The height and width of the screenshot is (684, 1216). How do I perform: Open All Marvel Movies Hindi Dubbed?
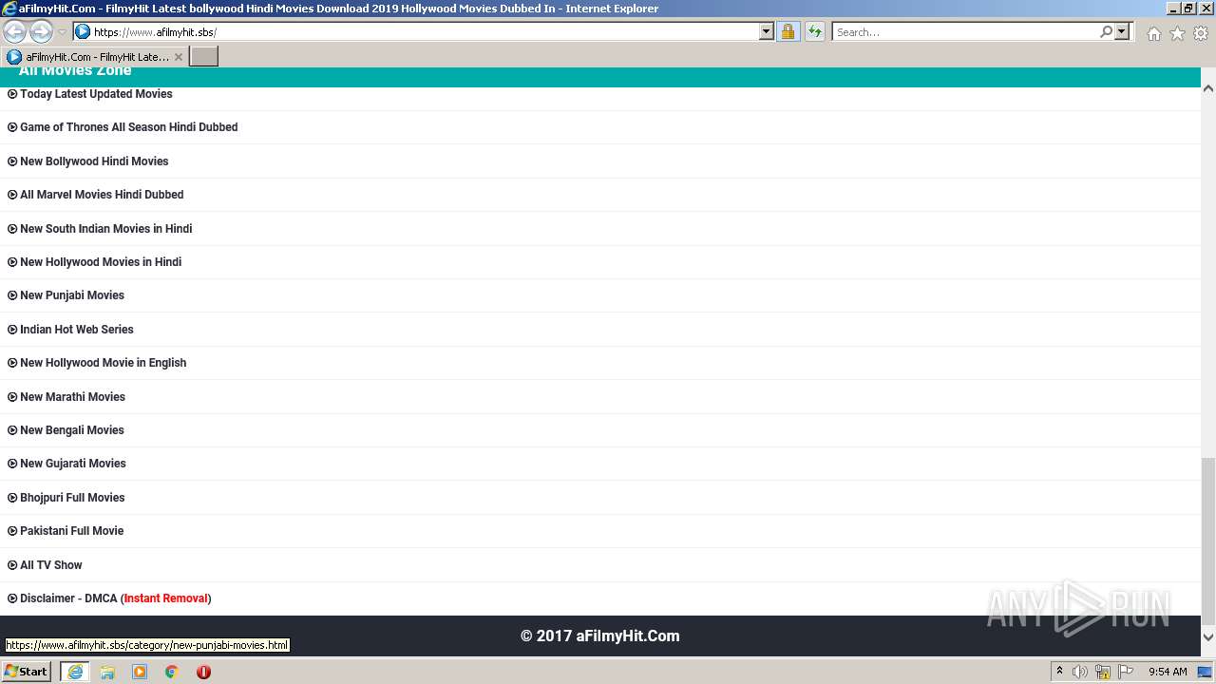pyautogui.click(x=102, y=195)
